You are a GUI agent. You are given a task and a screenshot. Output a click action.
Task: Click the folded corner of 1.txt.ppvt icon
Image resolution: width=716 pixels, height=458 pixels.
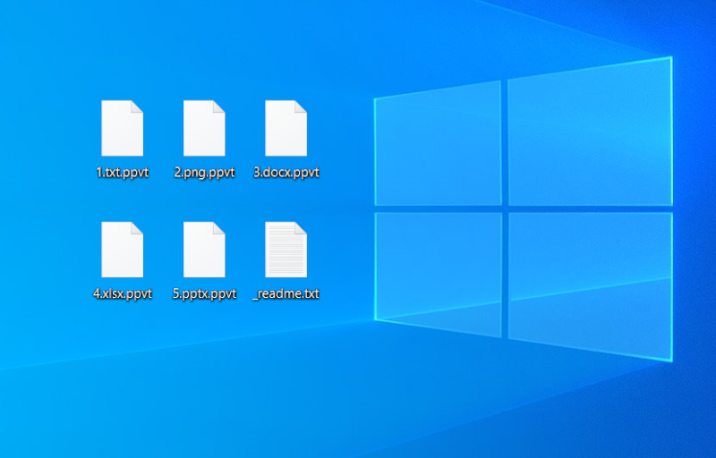(137, 106)
